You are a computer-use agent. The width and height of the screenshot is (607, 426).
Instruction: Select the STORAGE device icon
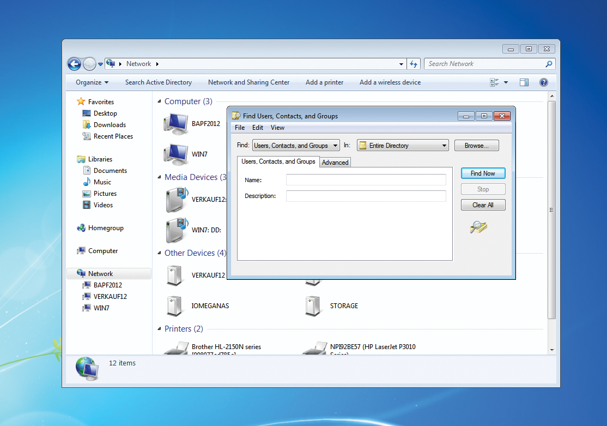313,306
